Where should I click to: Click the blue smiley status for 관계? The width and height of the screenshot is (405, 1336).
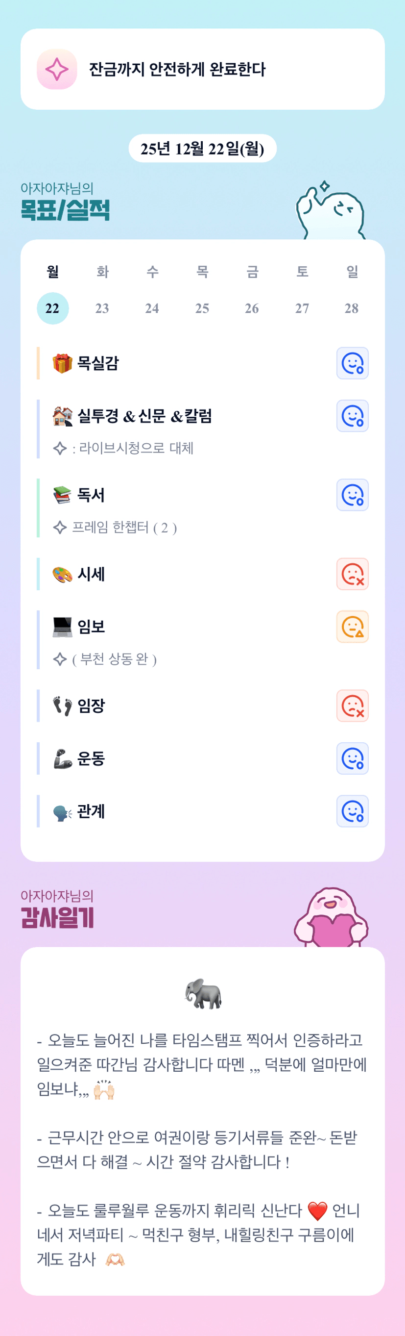352,811
